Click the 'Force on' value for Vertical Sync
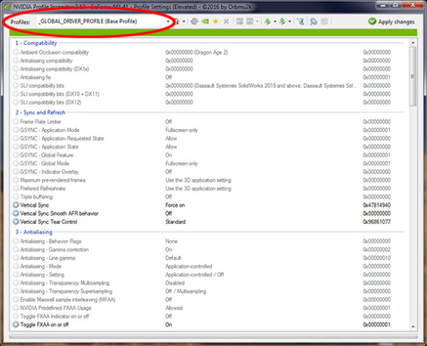Image resolution: width=427 pixels, height=346 pixels. pos(175,205)
